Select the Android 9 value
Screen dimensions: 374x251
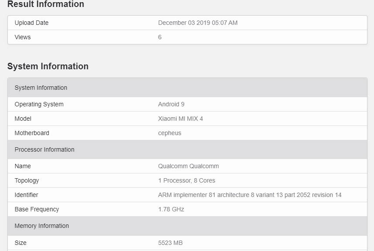tap(171, 104)
